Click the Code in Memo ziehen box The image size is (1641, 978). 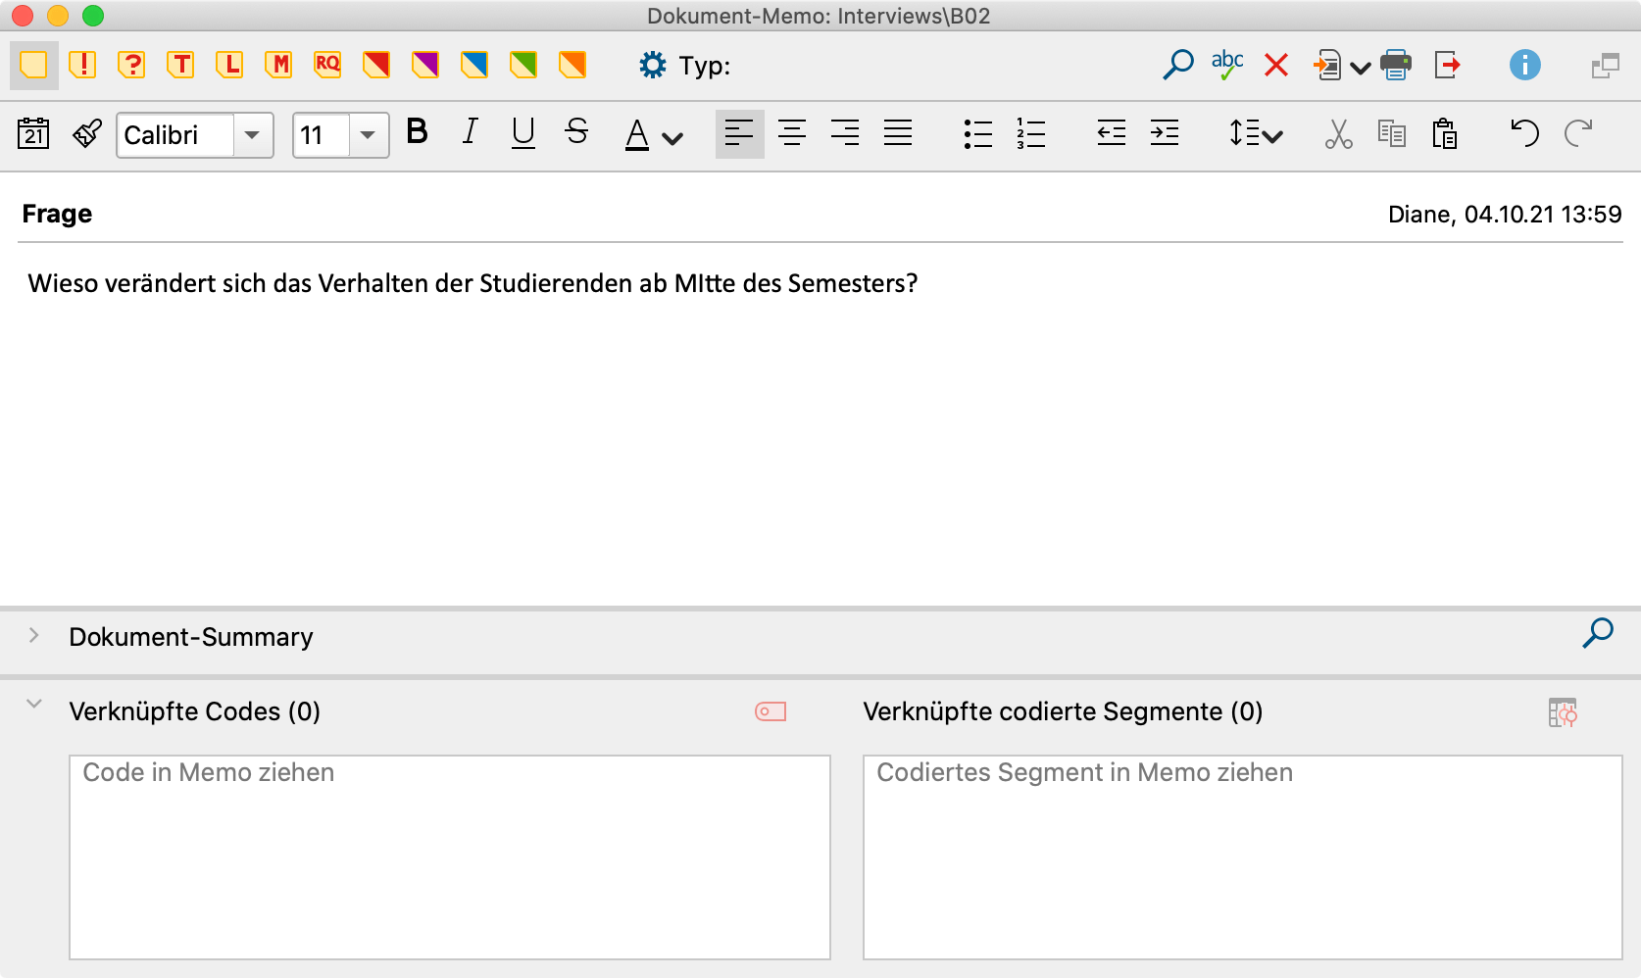[x=450, y=857]
